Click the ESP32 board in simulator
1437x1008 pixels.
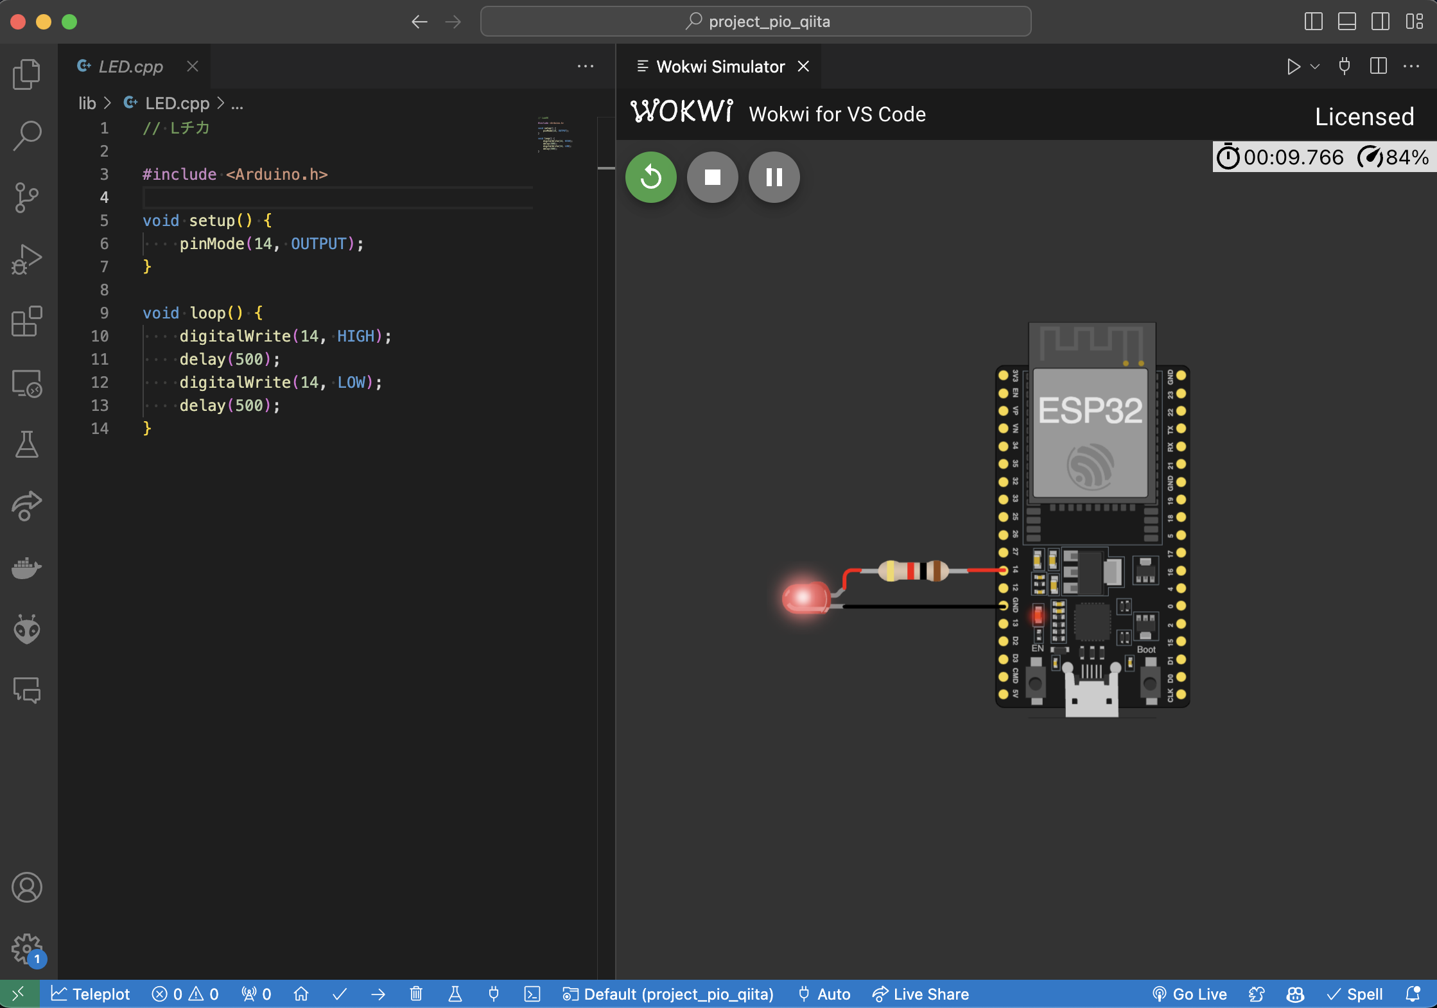1092,519
